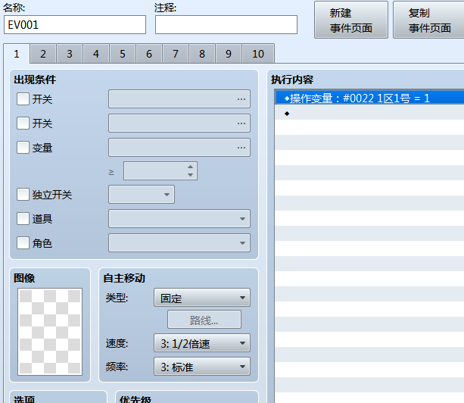The image size is (464, 403).
Task: Click the 新建事件页面 button
Action: [351, 20]
